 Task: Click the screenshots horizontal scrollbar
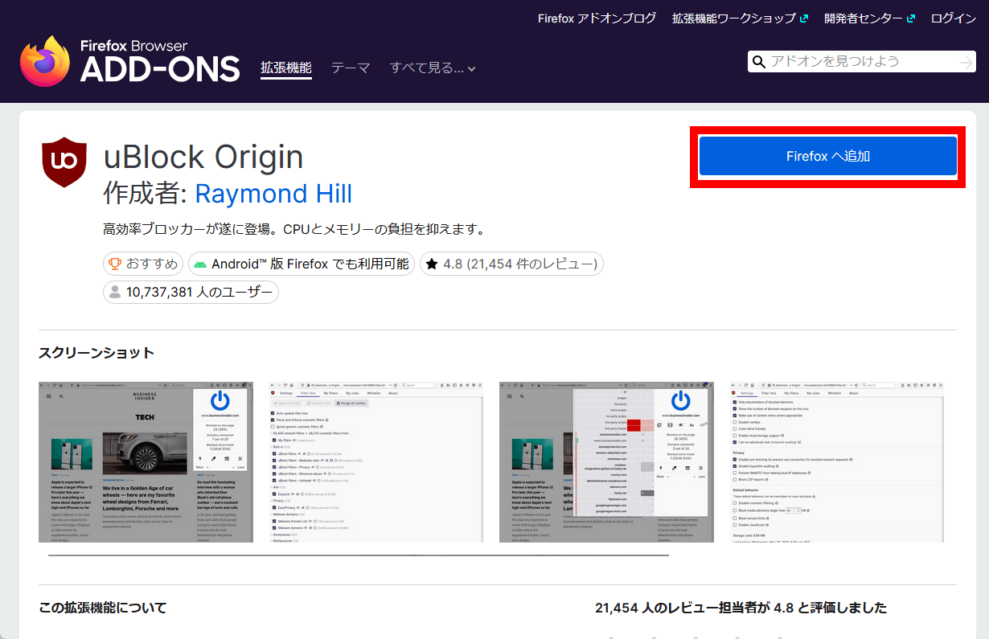tap(359, 555)
